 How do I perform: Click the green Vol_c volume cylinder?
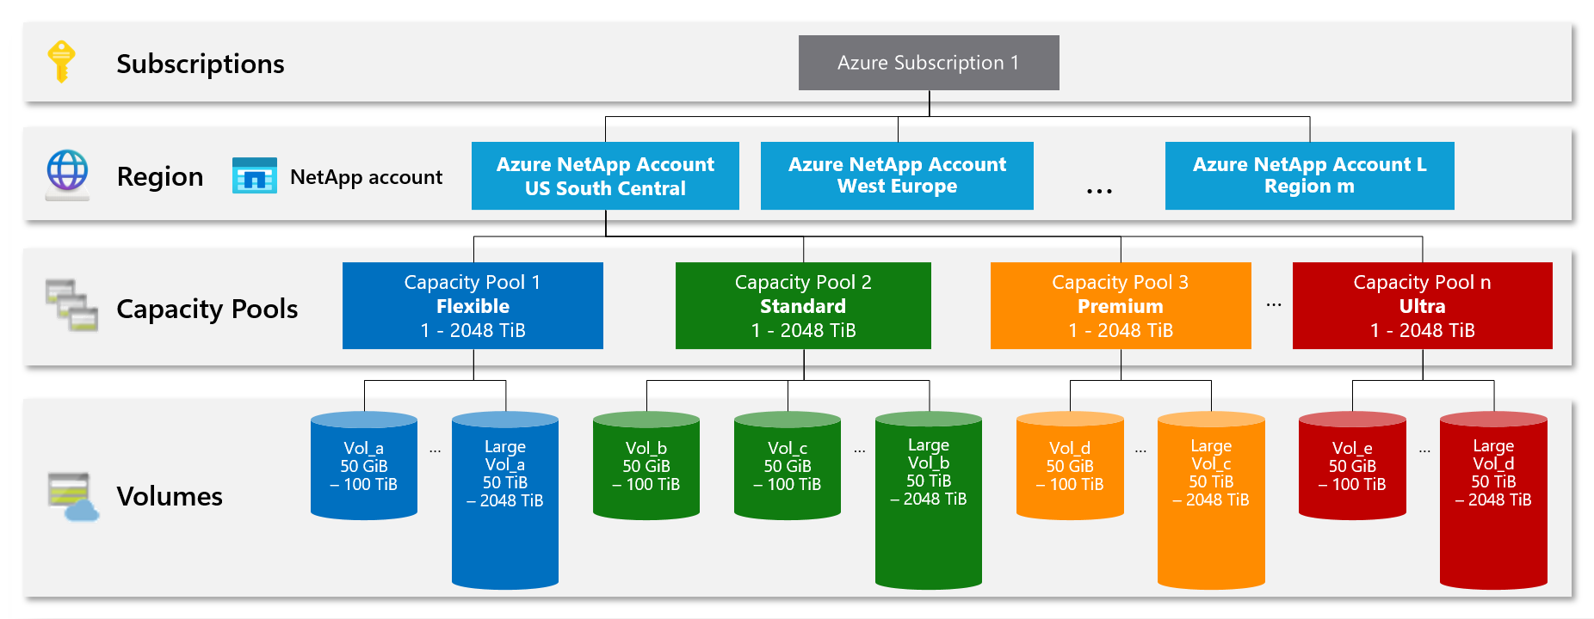[788, 466]
